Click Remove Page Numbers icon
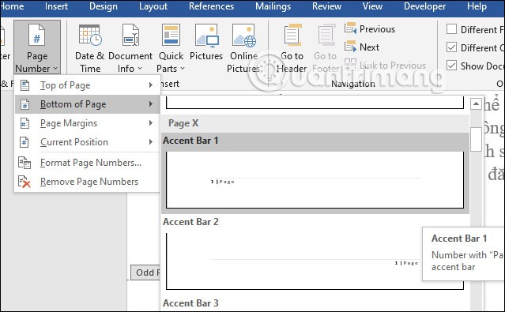 pos(24,182)
